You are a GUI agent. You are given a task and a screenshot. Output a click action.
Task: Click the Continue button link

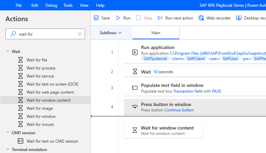pyautogui.click(x=179, y=110)
